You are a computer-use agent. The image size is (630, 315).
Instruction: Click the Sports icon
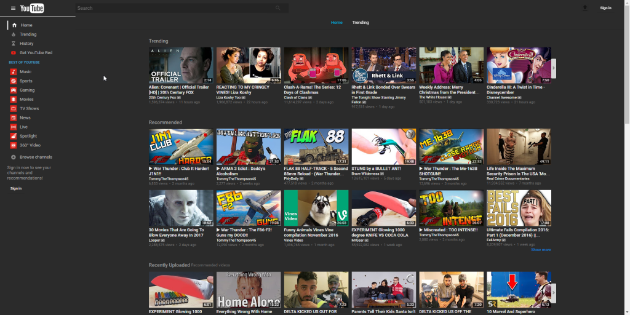tap(14, 81)
